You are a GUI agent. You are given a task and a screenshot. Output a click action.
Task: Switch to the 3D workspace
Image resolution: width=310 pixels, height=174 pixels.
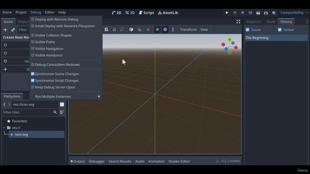tap(130, 13)
